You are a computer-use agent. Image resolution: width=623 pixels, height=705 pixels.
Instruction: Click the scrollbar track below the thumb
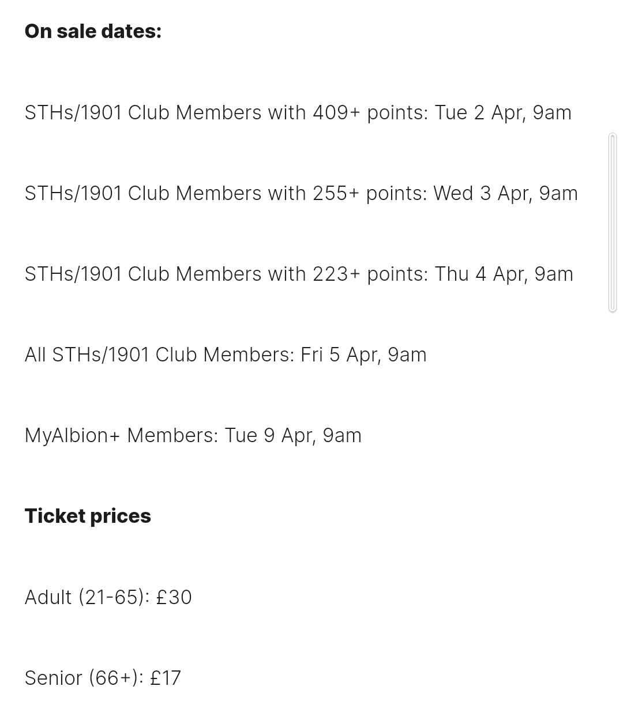click(613, 507)
